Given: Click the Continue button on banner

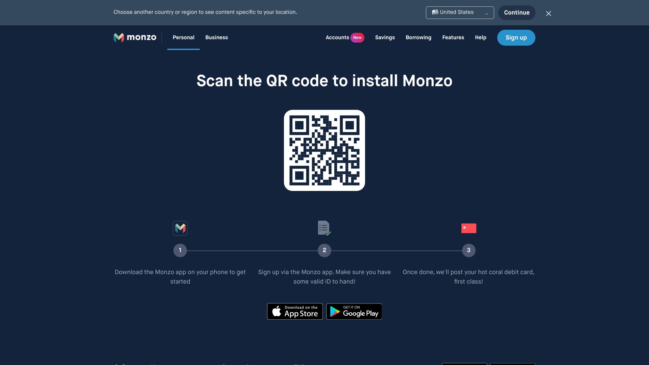Looking at the screenshot, I should 516,13.
